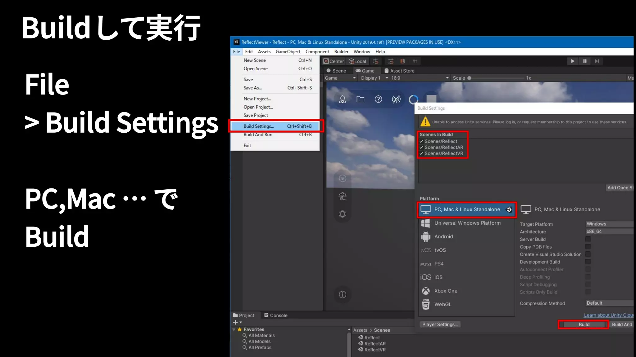
Task: Click the snap increment toolbar icon
Action: 391,61
